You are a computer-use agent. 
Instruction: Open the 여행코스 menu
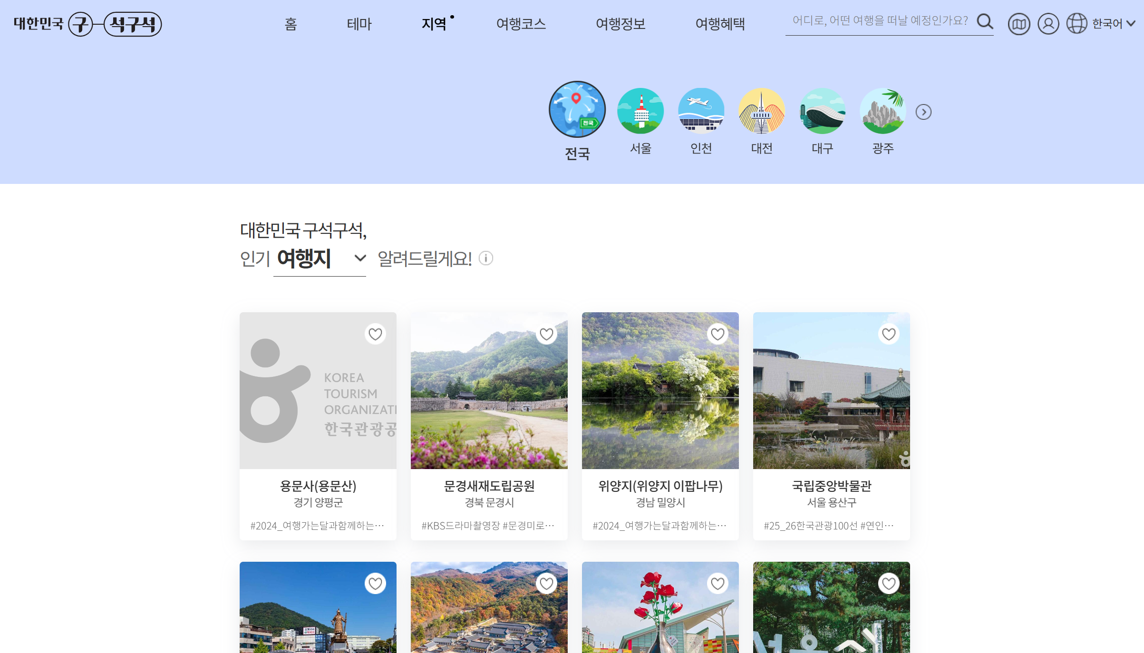click(x=521, y=24)
